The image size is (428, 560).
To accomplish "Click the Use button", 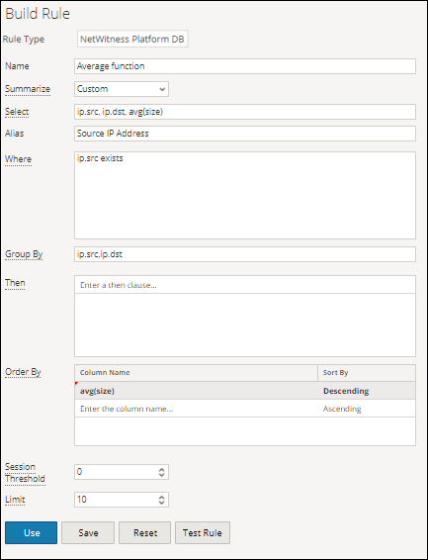I will [31, 532].
